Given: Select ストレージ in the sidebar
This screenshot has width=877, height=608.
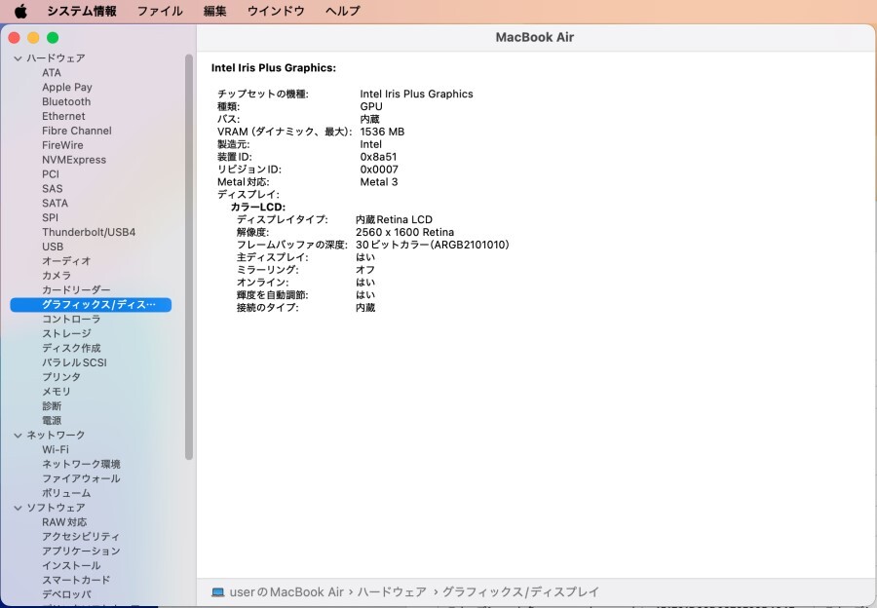Looking at the screenshot, I should click(66, 334).
